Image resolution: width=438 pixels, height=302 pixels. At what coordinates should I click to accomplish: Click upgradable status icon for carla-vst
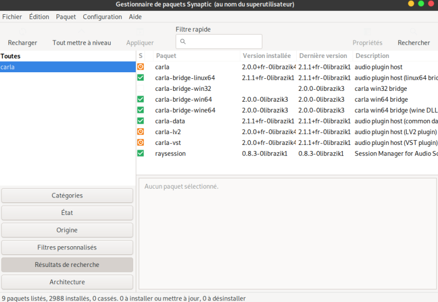tap(141, 142)
